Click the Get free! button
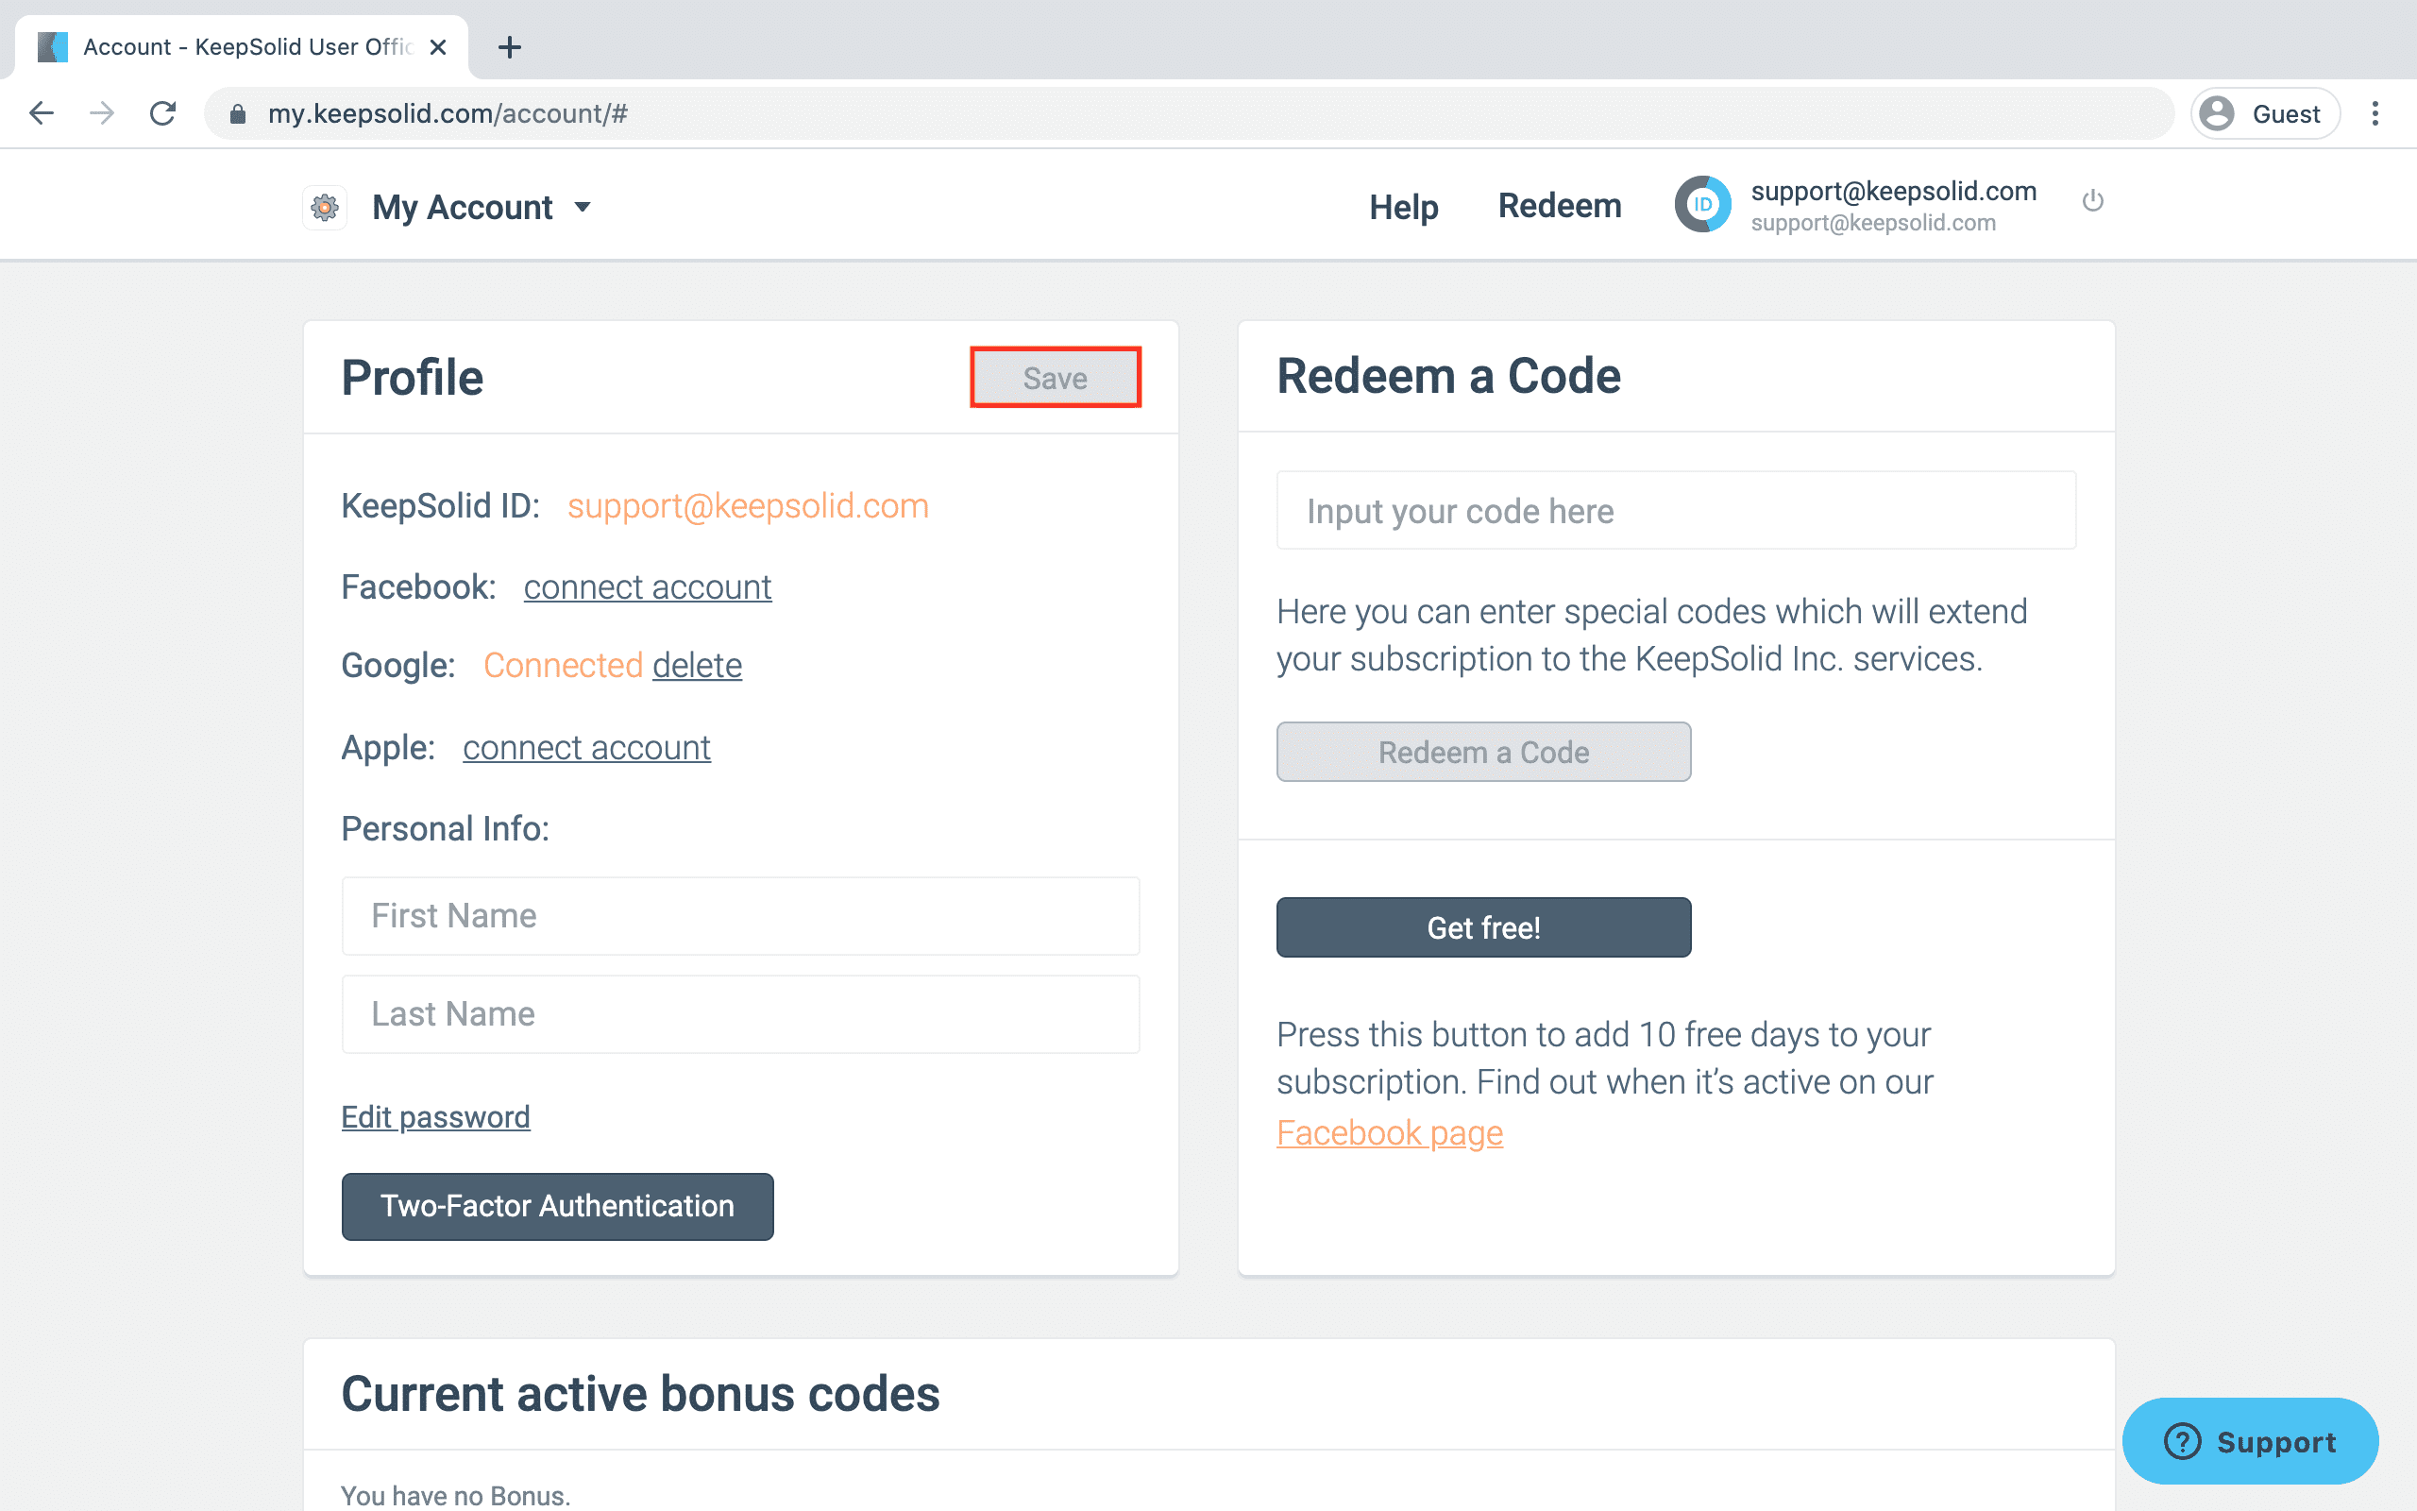 click(x=1483, y=927)
